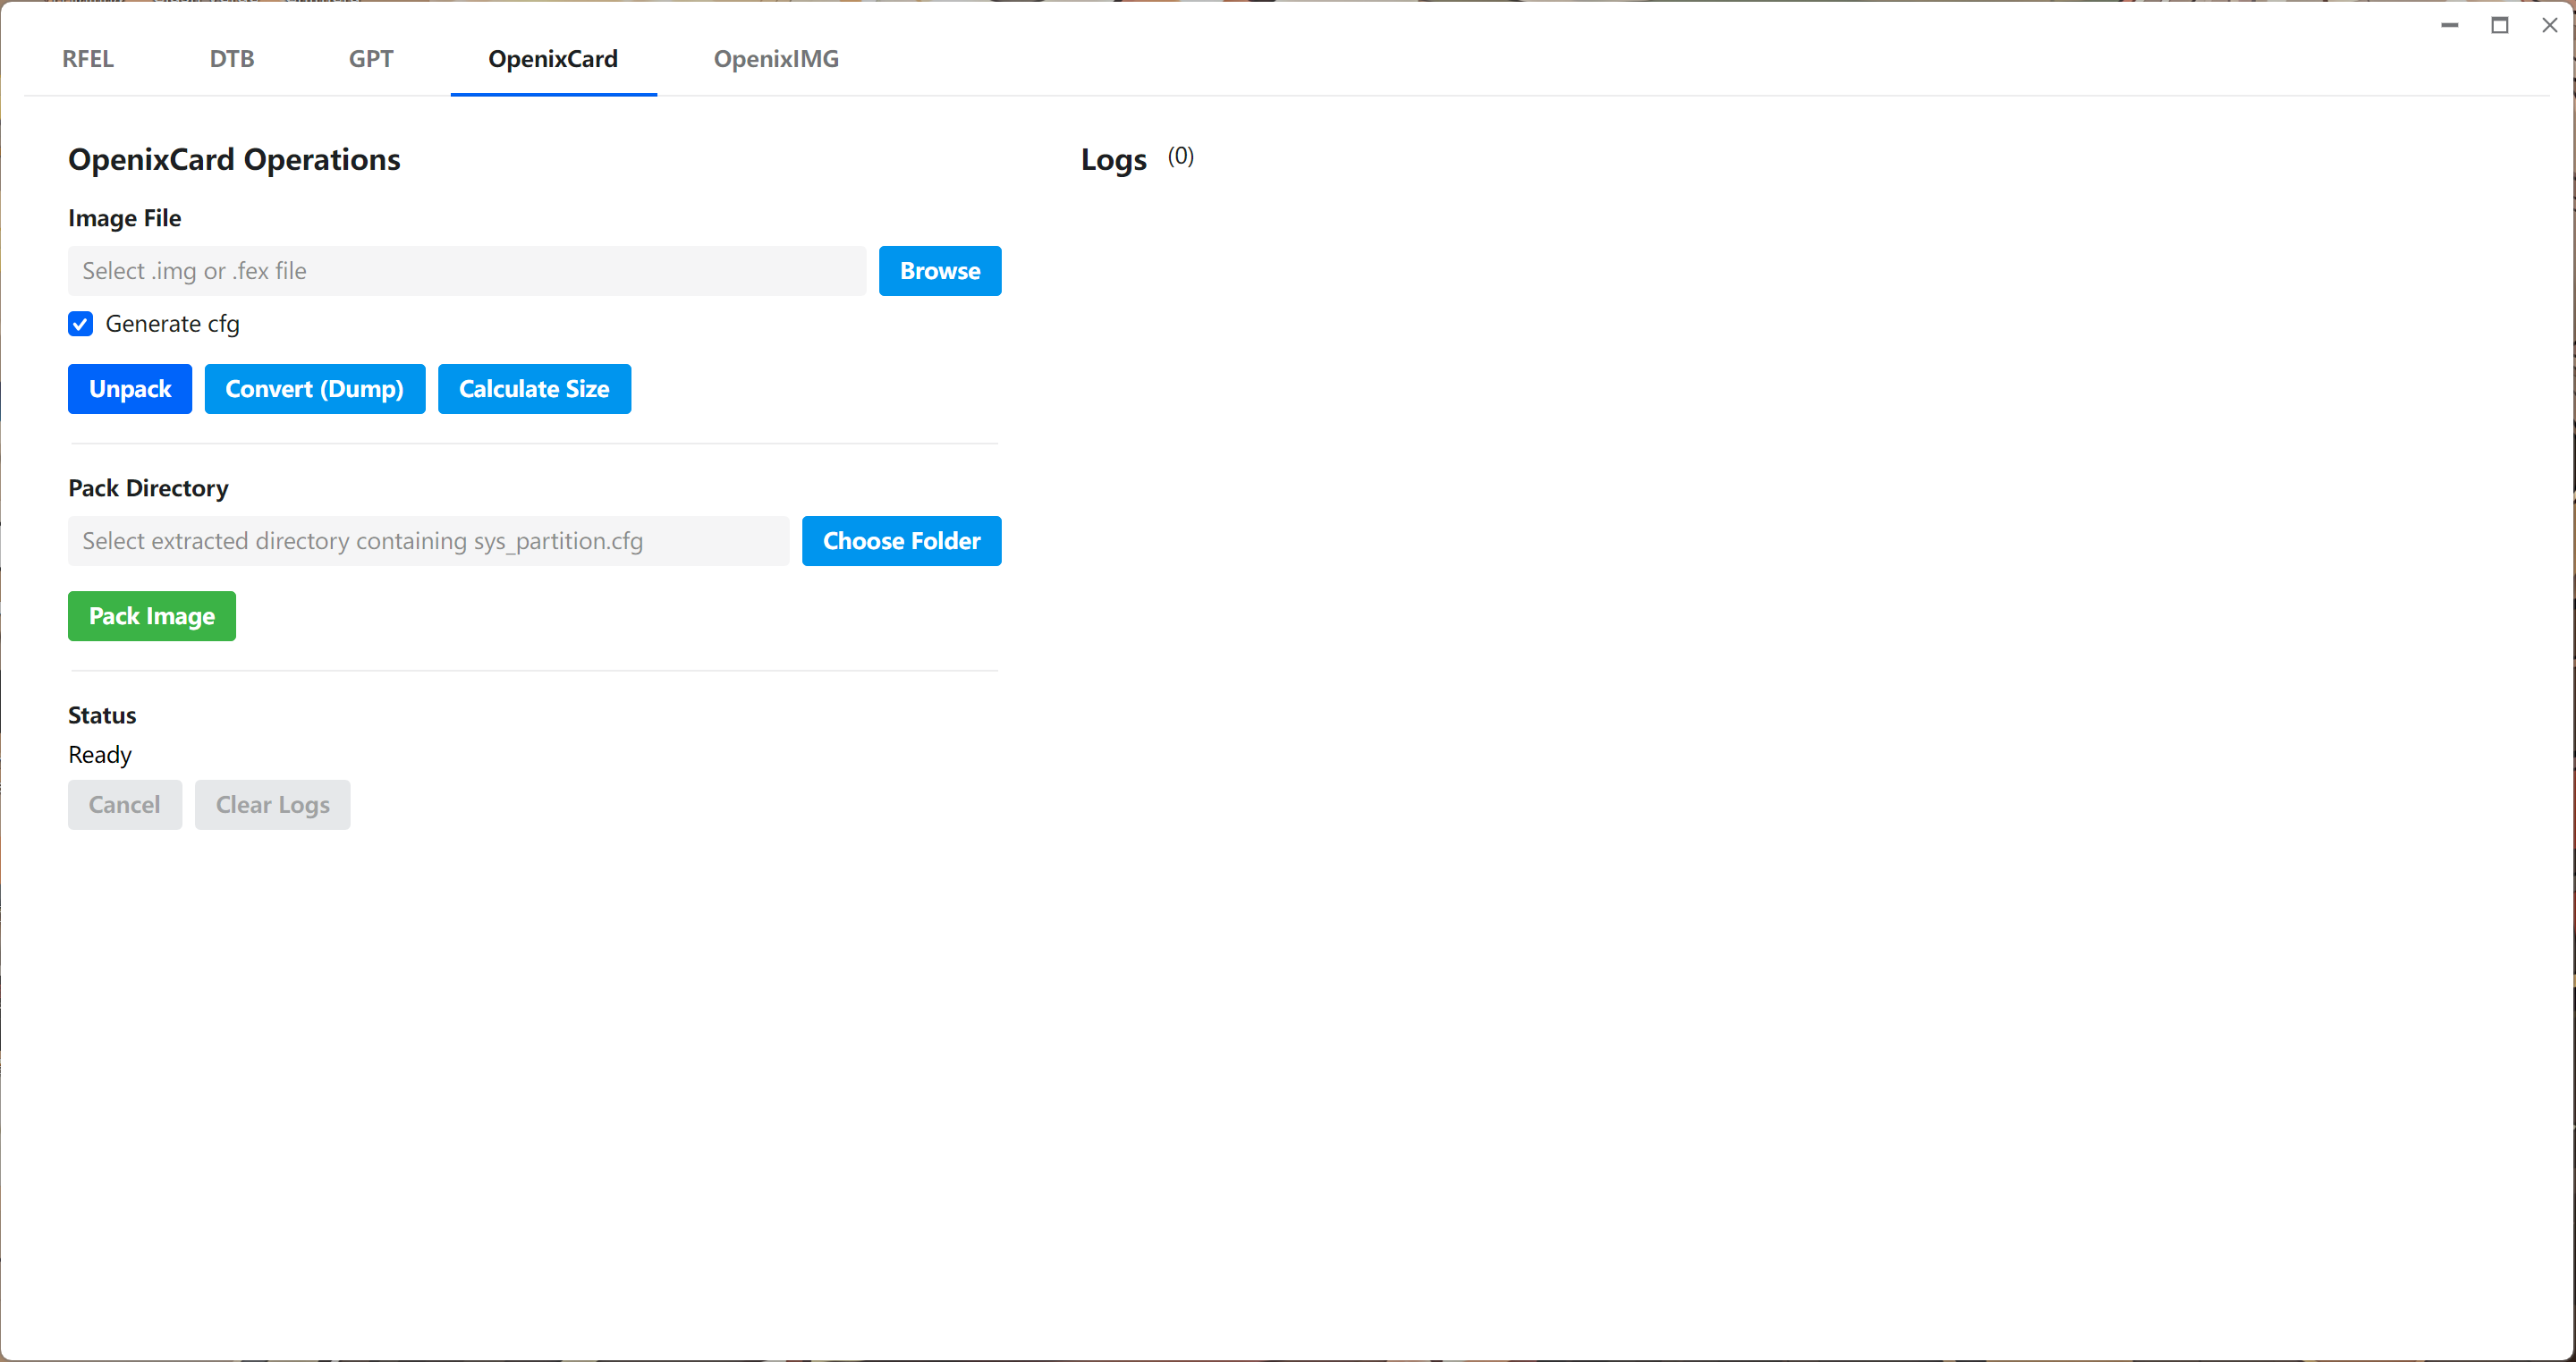Image resolution: width=2576 pixels, height=1362 pixels.
Task: Click Calculate Size button
Action: tap(534, 389)
